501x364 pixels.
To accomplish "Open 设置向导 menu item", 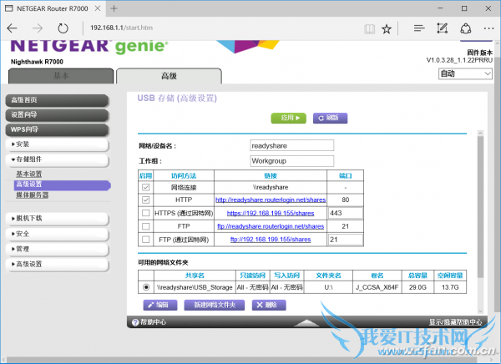I will tap(58, 115).
